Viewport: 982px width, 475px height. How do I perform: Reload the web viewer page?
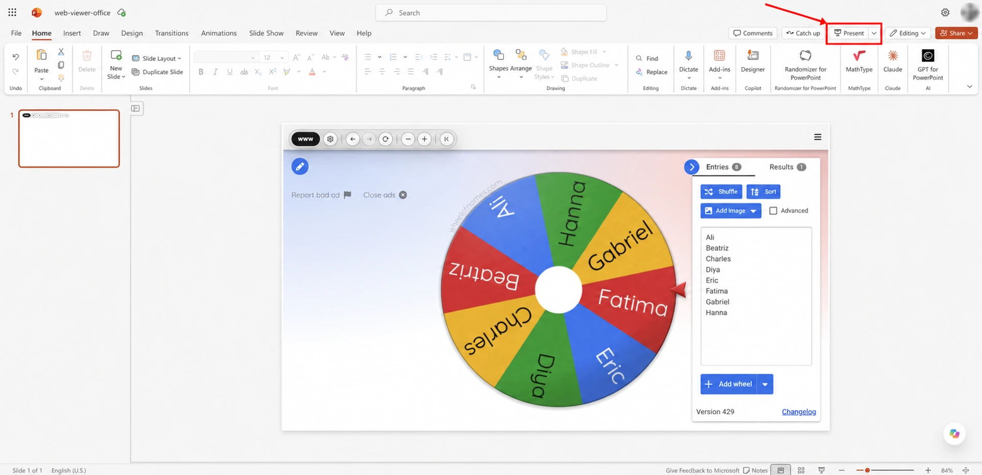[386, 139]
